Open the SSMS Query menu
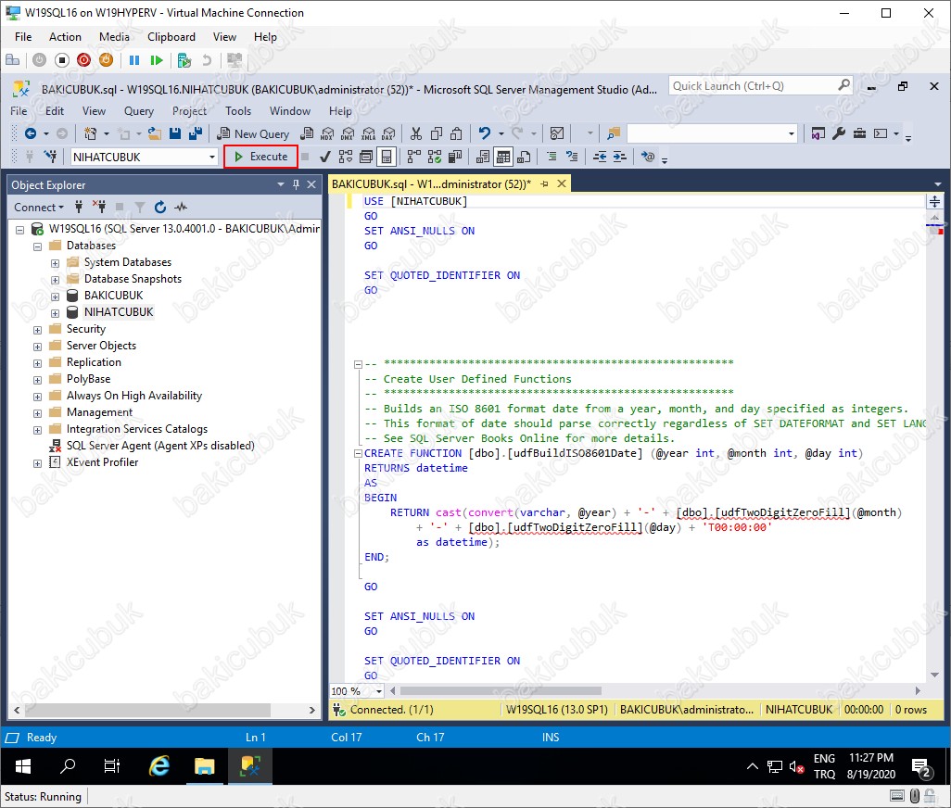Screen dimensions: 951x808 click(x=139, y=111)
